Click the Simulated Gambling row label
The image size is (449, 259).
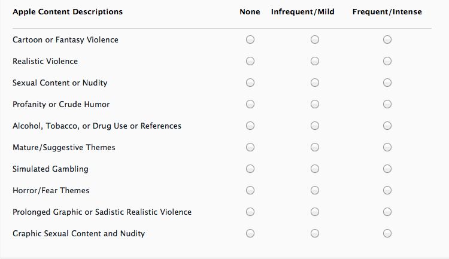[x=50, y=169]
